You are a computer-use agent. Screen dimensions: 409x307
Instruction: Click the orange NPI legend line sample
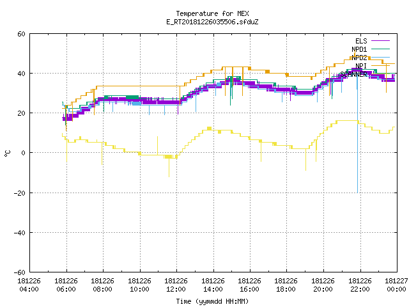click(x=380, y=65)
